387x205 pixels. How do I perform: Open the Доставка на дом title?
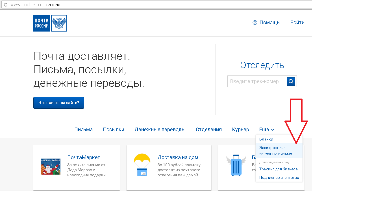pyautogui.click(x=178, y=157)
